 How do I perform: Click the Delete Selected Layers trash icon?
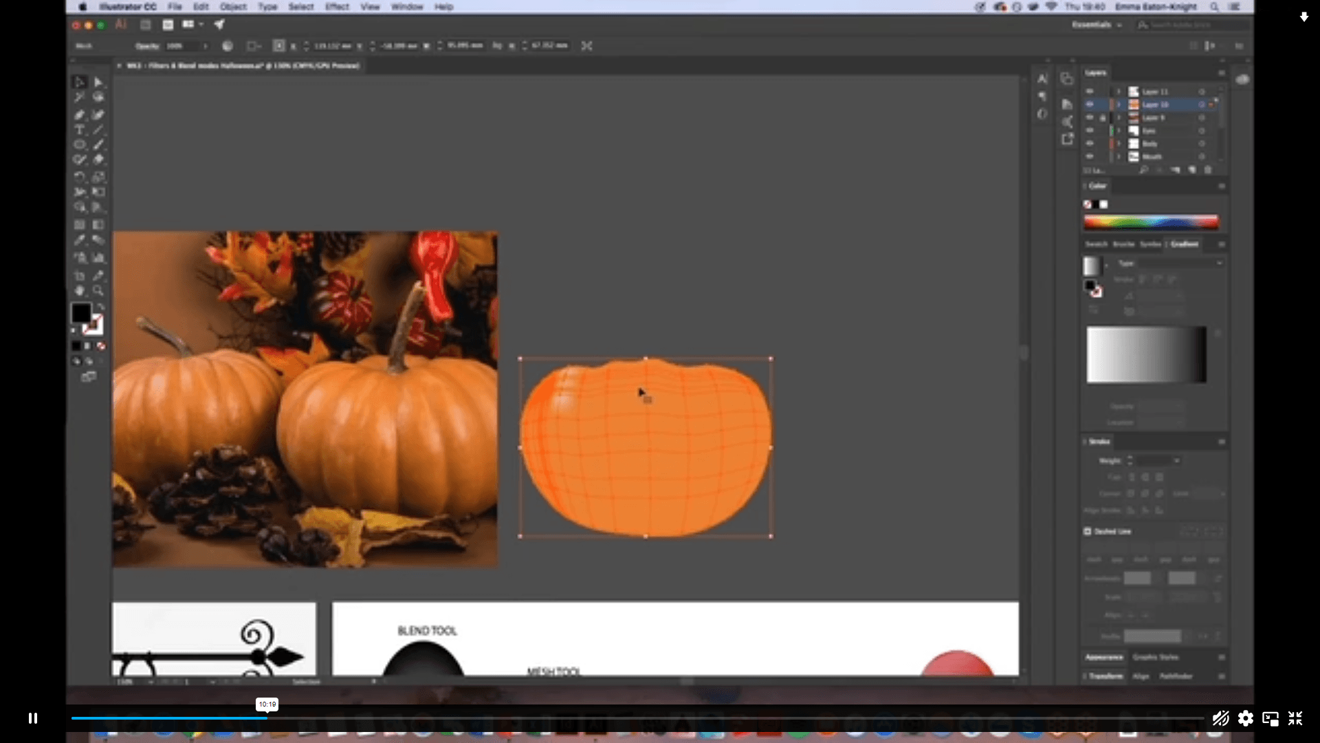[1208, 170]
